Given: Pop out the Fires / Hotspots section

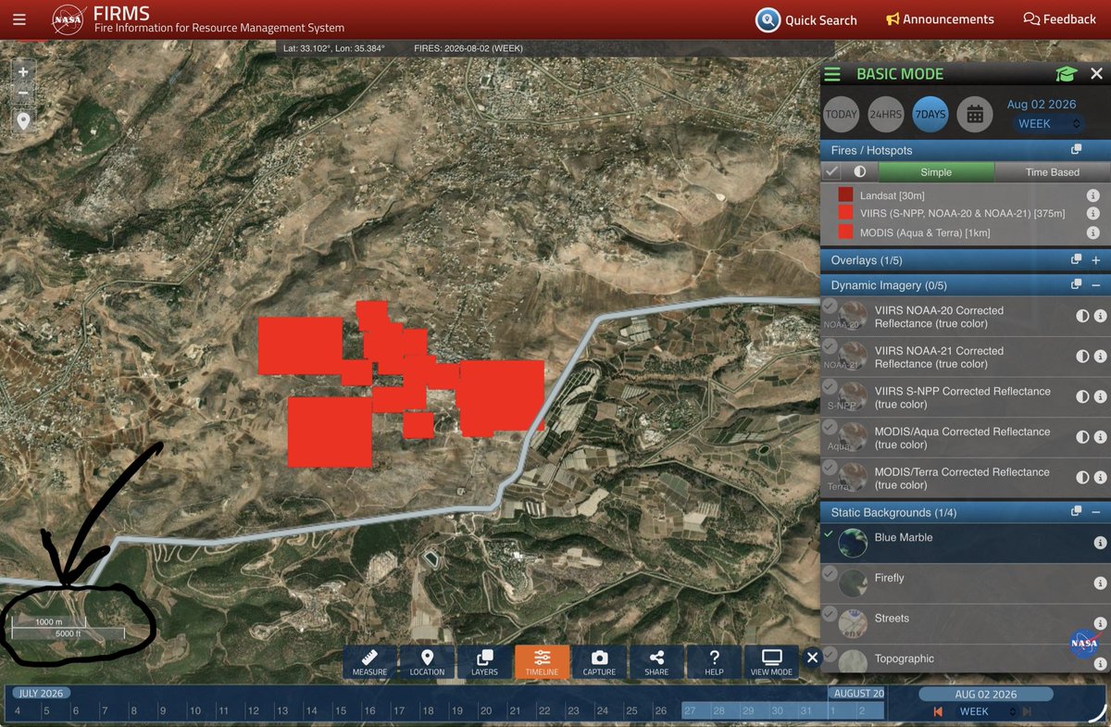Looking at the screenshot, I should 1076,150.
